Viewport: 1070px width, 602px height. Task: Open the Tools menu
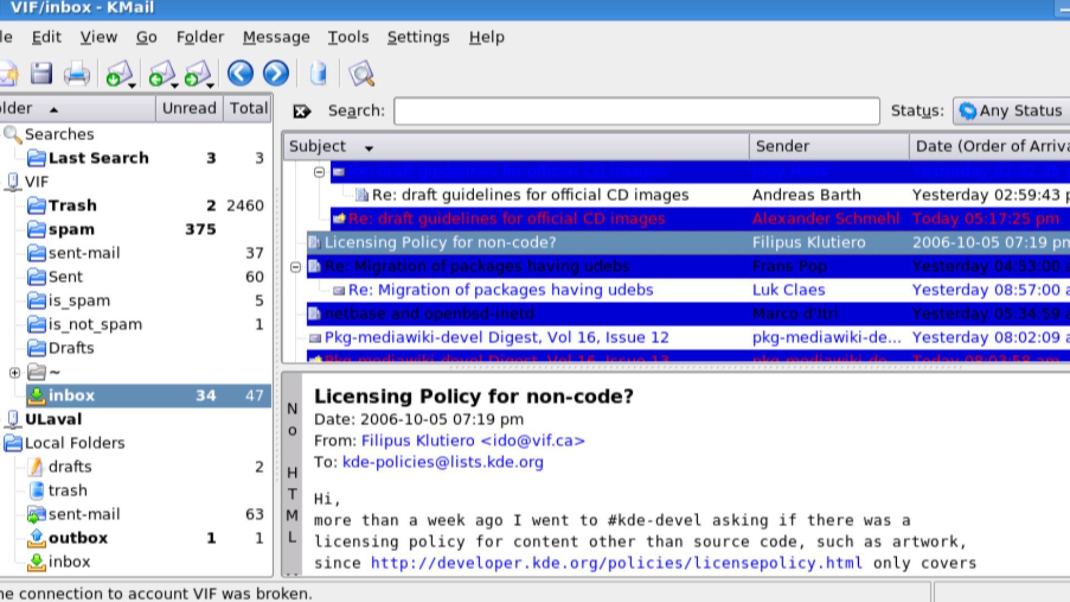(x=348, y=37)
